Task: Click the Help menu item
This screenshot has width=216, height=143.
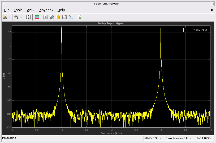Action: 61,10
